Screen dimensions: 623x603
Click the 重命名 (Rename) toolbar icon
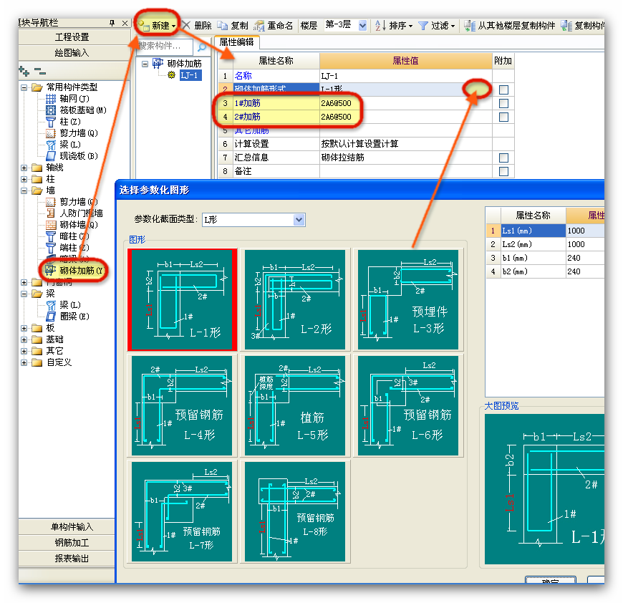259,25
